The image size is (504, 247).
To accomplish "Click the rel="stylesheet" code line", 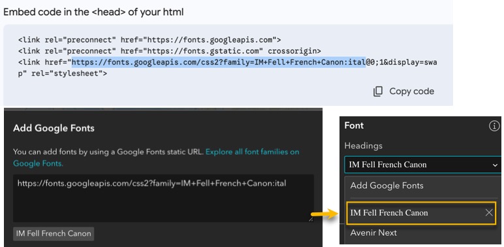I will (x=63, y=73).
